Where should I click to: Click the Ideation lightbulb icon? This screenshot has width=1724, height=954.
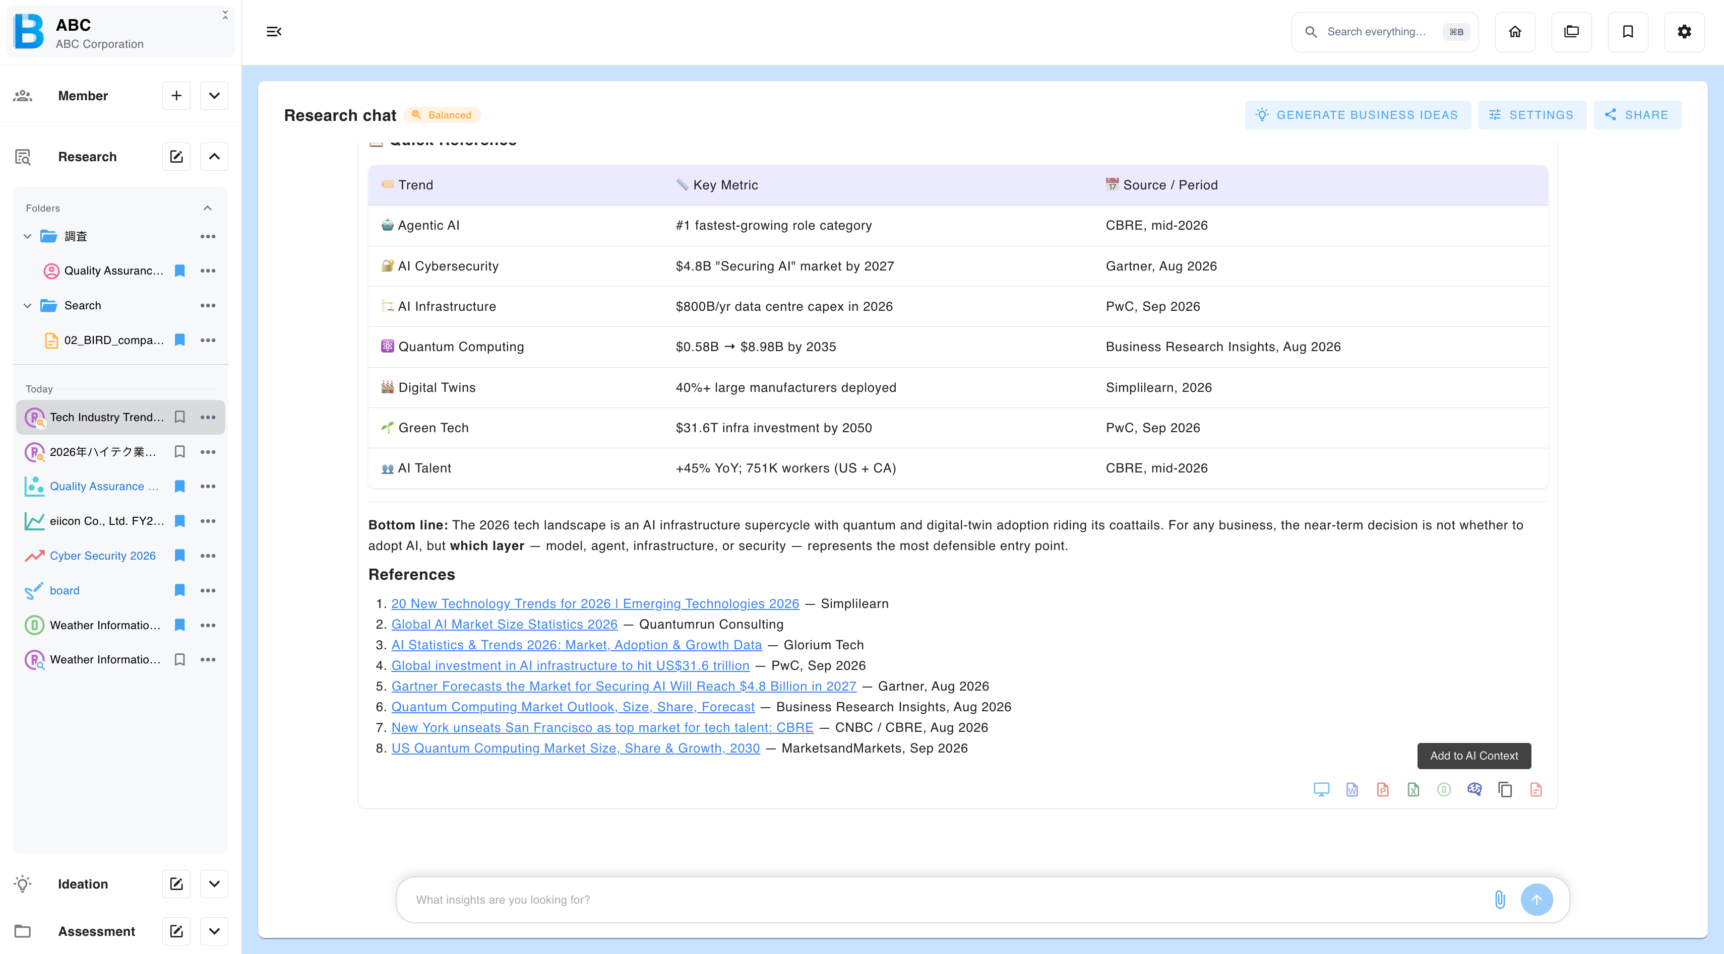click(23, 884)
